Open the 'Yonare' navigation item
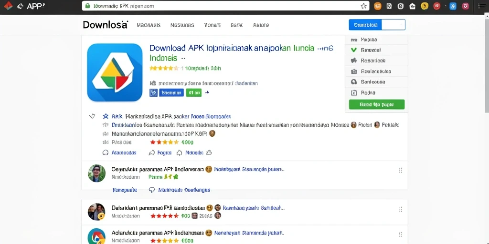 [212, 25]
